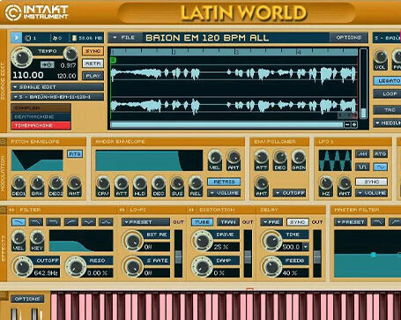Choose LFO sine waveform icon

click(x=381, y=167)
